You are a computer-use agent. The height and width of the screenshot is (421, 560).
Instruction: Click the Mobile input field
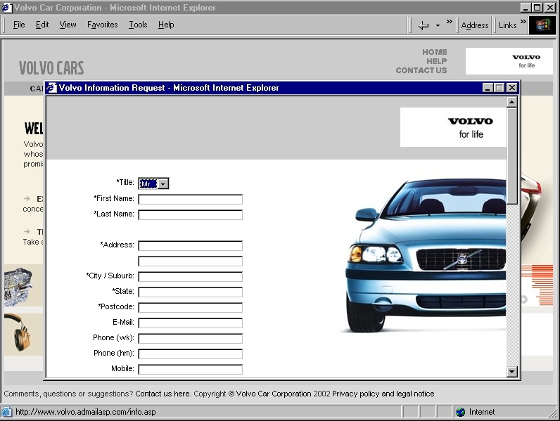(x=191, y=369)
